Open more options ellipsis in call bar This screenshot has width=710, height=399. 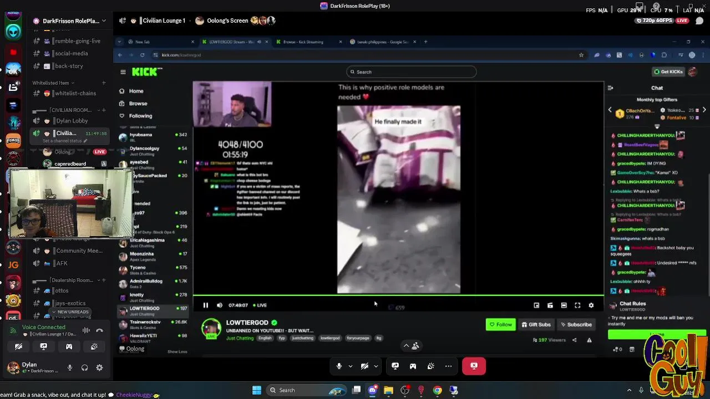pos(448,366)
